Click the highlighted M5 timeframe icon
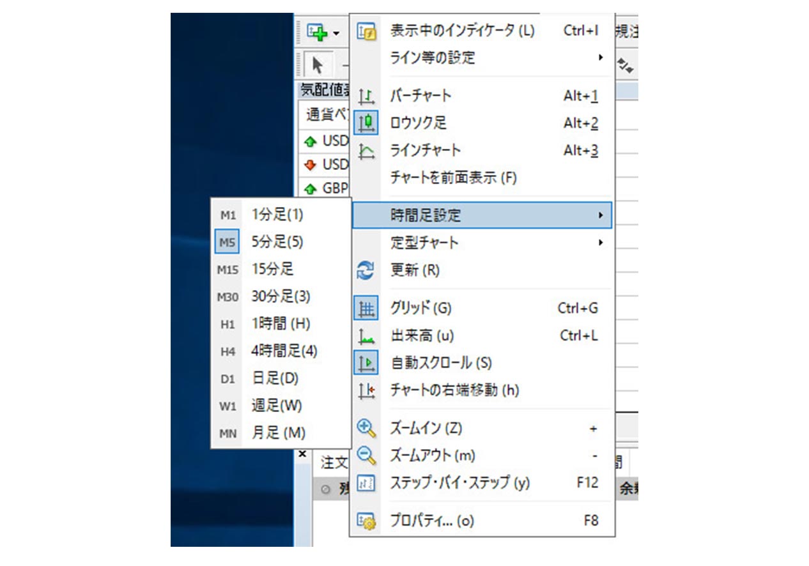 pyautogui.click(x=227, y=242)
